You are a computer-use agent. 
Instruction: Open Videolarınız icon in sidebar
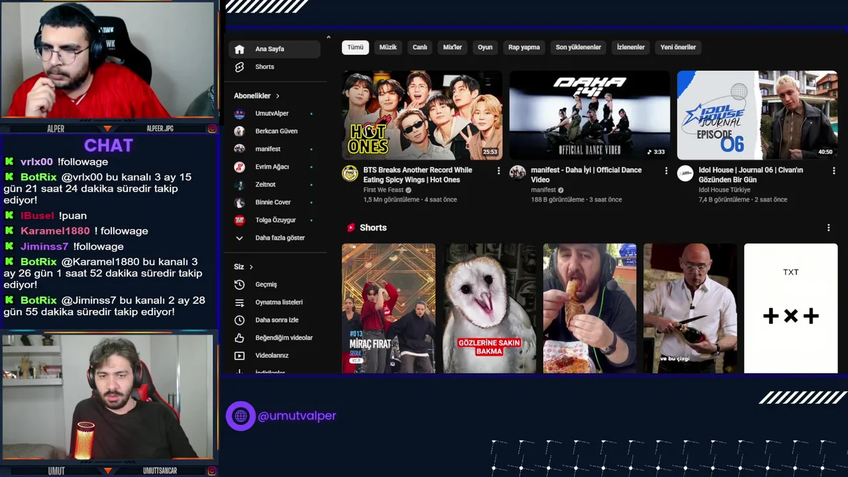[x=239, y=356]
